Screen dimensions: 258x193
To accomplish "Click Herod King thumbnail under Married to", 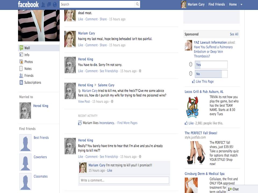I will coord(25,111).
